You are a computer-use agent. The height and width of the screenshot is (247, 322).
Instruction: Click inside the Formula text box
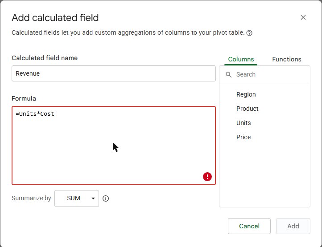coord(114,146)
